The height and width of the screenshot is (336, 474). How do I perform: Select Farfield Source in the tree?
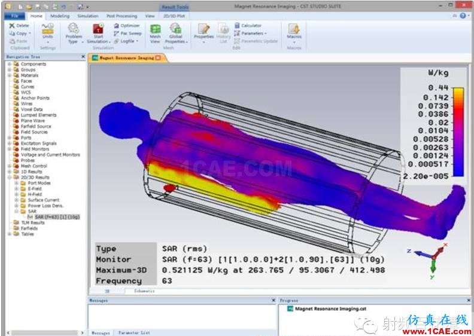pyautogui.click(x=32, y=127)
